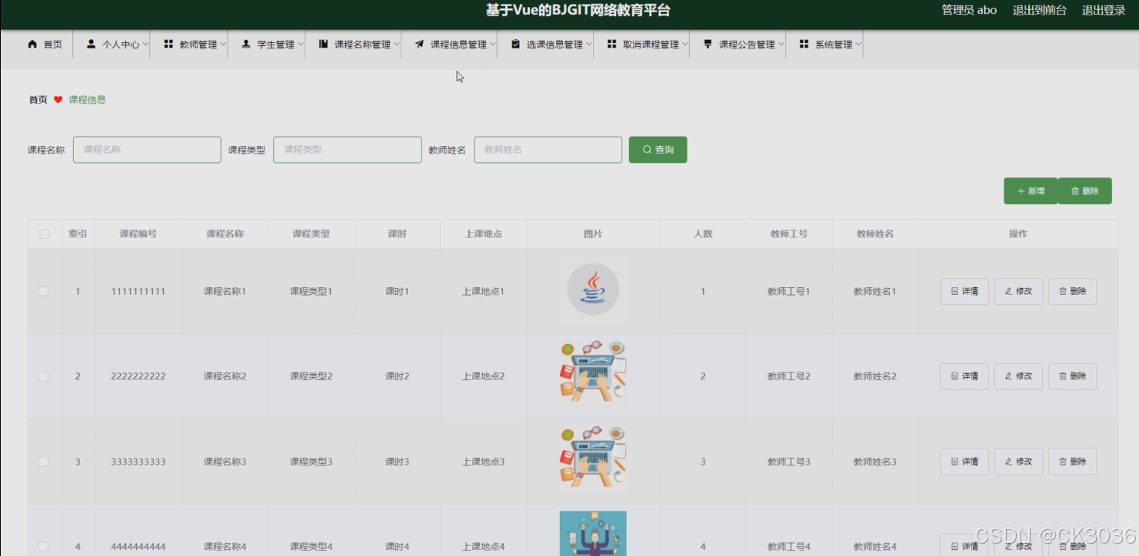Click the cell 教师工号3
The image size is (1139, 556).
(x=789, y=462)
